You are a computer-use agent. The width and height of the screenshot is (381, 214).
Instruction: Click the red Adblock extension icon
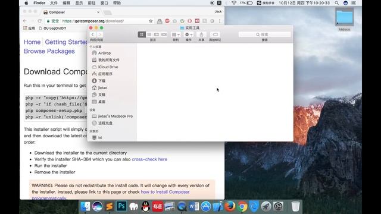point(167,21)
